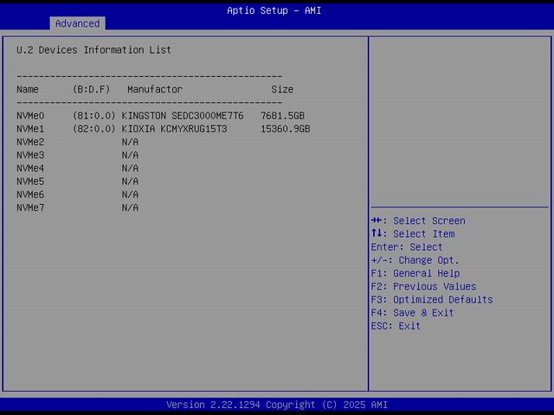Select the NVMe5 row name
This screenshot has width=554, height=415.
[30, 182]
